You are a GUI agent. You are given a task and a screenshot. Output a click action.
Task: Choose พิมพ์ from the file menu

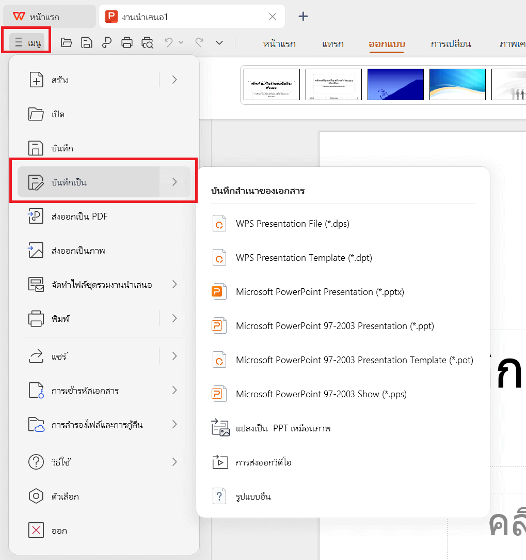pyautogui.click(x=88, y=319)
